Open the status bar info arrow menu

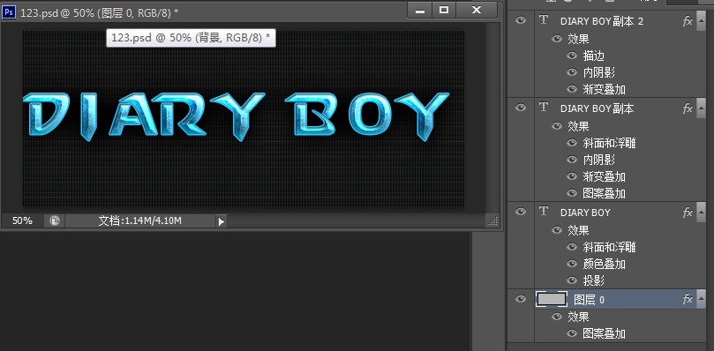pyautogui.click(x=222, y=221)
